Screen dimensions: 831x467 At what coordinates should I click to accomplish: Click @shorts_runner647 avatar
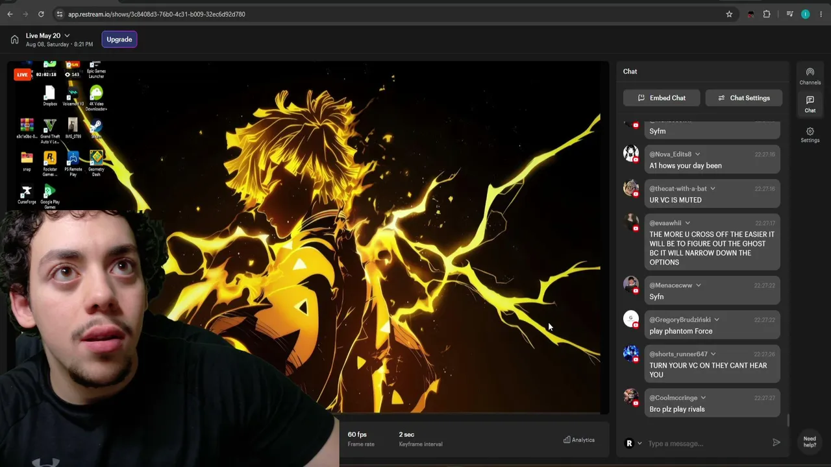click(631, 353)
